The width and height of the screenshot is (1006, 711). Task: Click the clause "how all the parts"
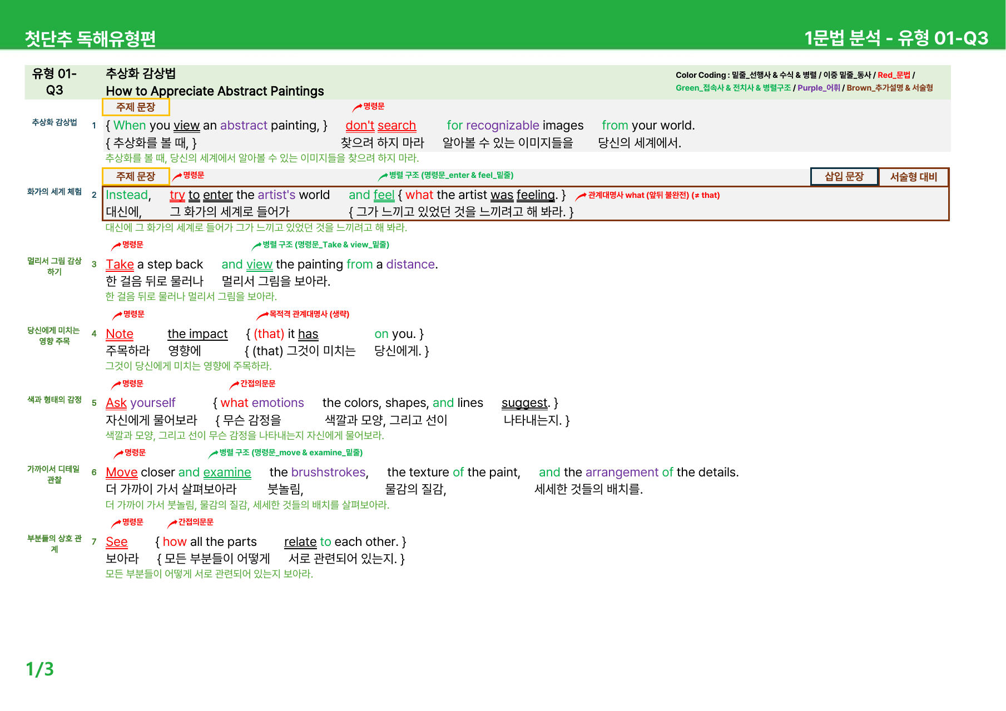coord(206,542)
